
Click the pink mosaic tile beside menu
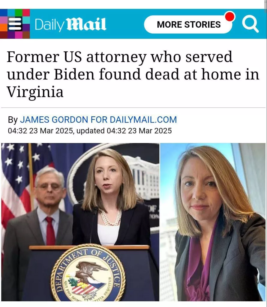[x=4, y=20]
